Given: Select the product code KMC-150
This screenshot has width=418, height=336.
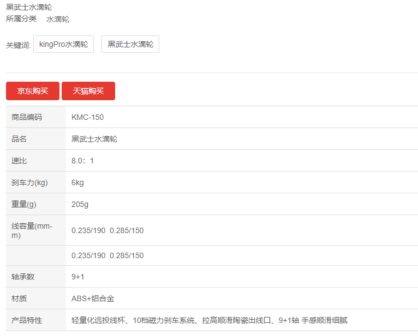Looking at the screenshot, I should 87,117.
